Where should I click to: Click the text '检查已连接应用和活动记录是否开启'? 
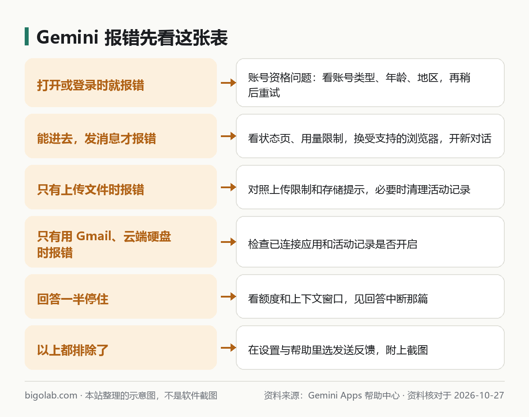point(333,245)
